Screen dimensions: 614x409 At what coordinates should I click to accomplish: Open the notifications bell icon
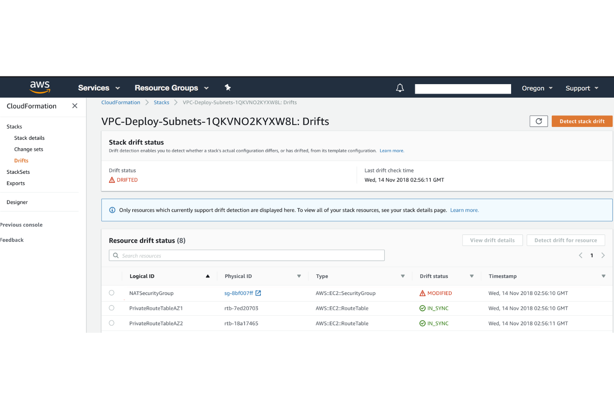(400, 88)
